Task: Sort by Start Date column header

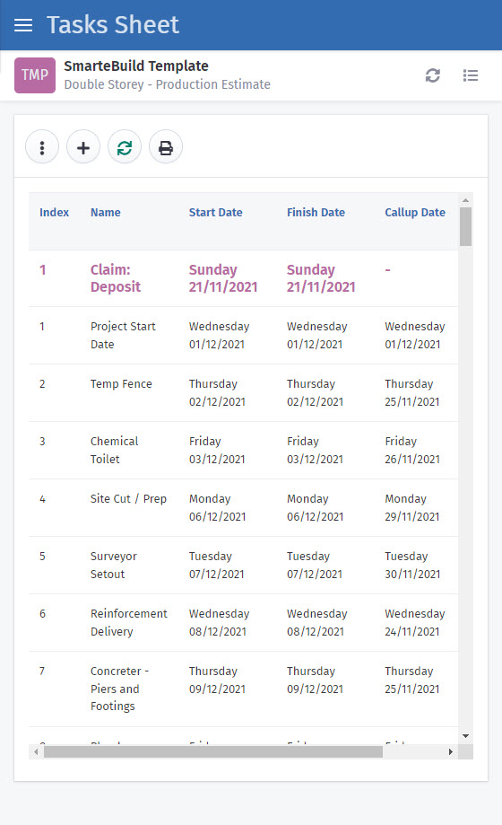Action: coord(215,213)
